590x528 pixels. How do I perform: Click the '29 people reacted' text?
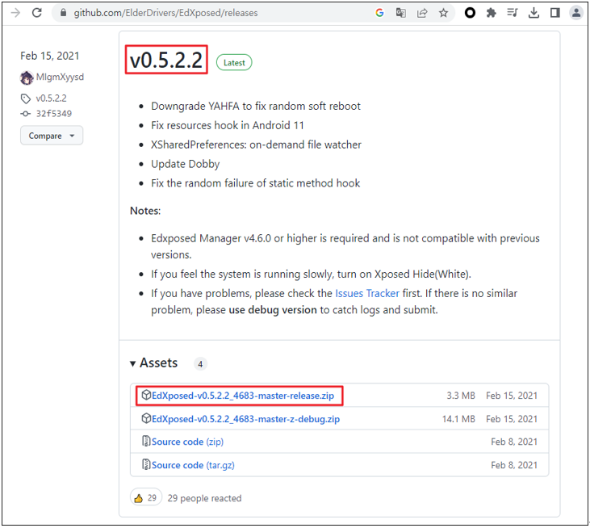coord(204,498)
